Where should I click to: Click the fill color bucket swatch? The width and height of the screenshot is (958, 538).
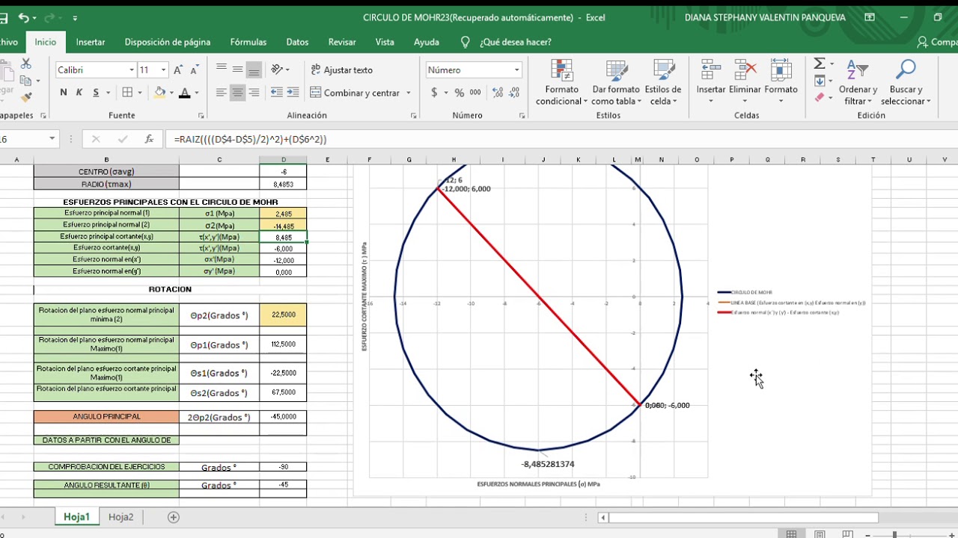coord(159,93)
